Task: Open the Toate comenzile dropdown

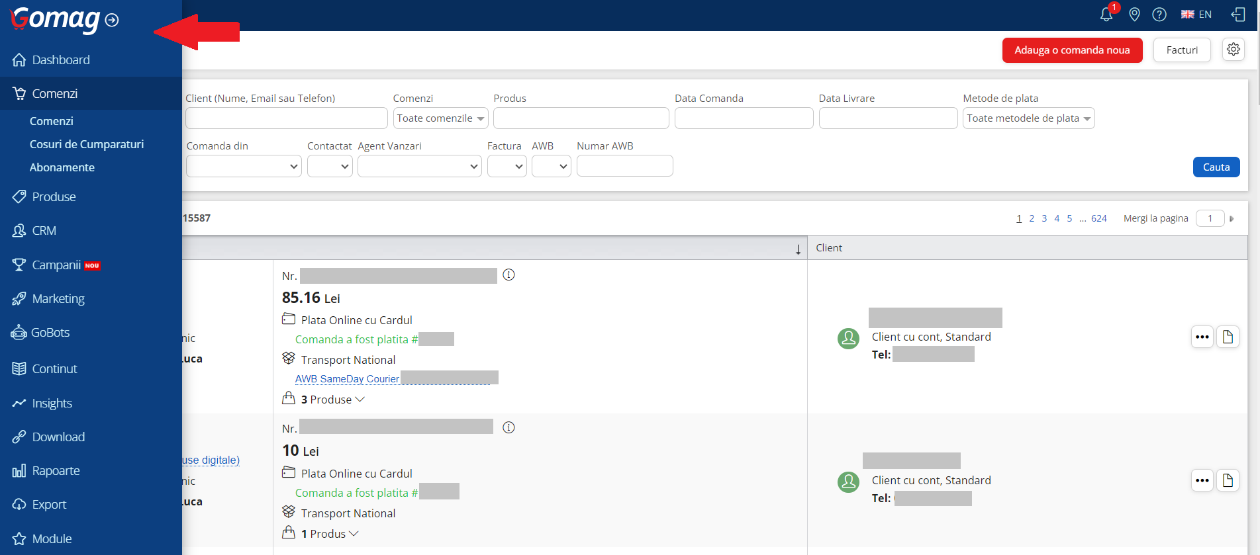Action: pyautogui.click(x=440, y=118)
